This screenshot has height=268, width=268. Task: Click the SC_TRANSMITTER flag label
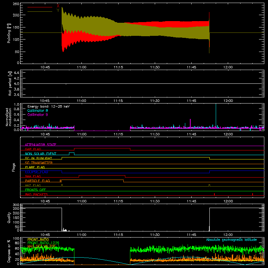(39, 163)
